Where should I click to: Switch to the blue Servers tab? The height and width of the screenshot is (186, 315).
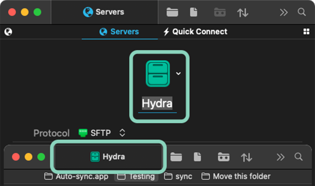pyautogui.click(x=119, y=32)
